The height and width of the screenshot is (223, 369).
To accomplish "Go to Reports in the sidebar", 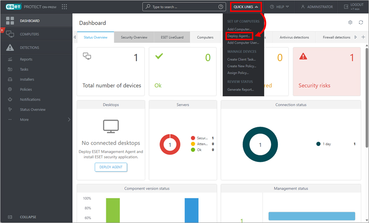I will point(26,59).
